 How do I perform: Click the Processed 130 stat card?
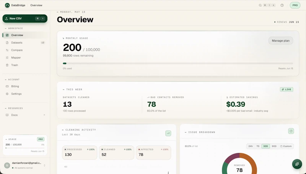click(80, 153)
